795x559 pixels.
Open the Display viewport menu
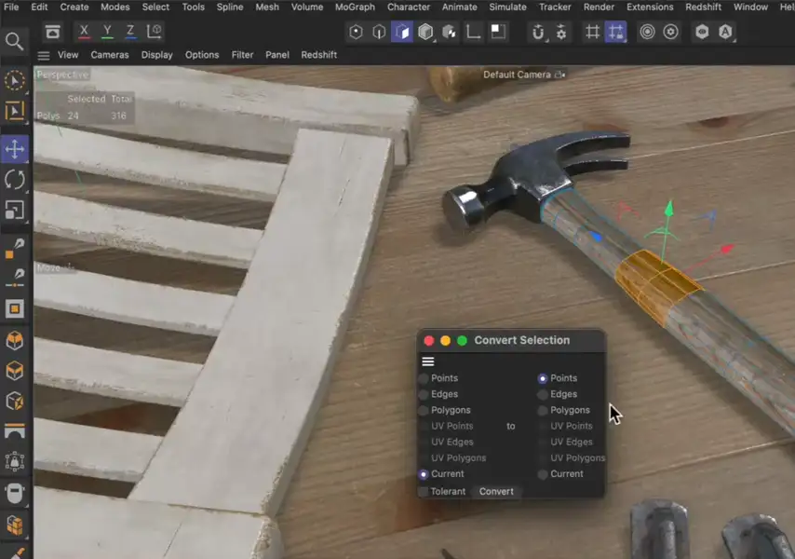157,54
